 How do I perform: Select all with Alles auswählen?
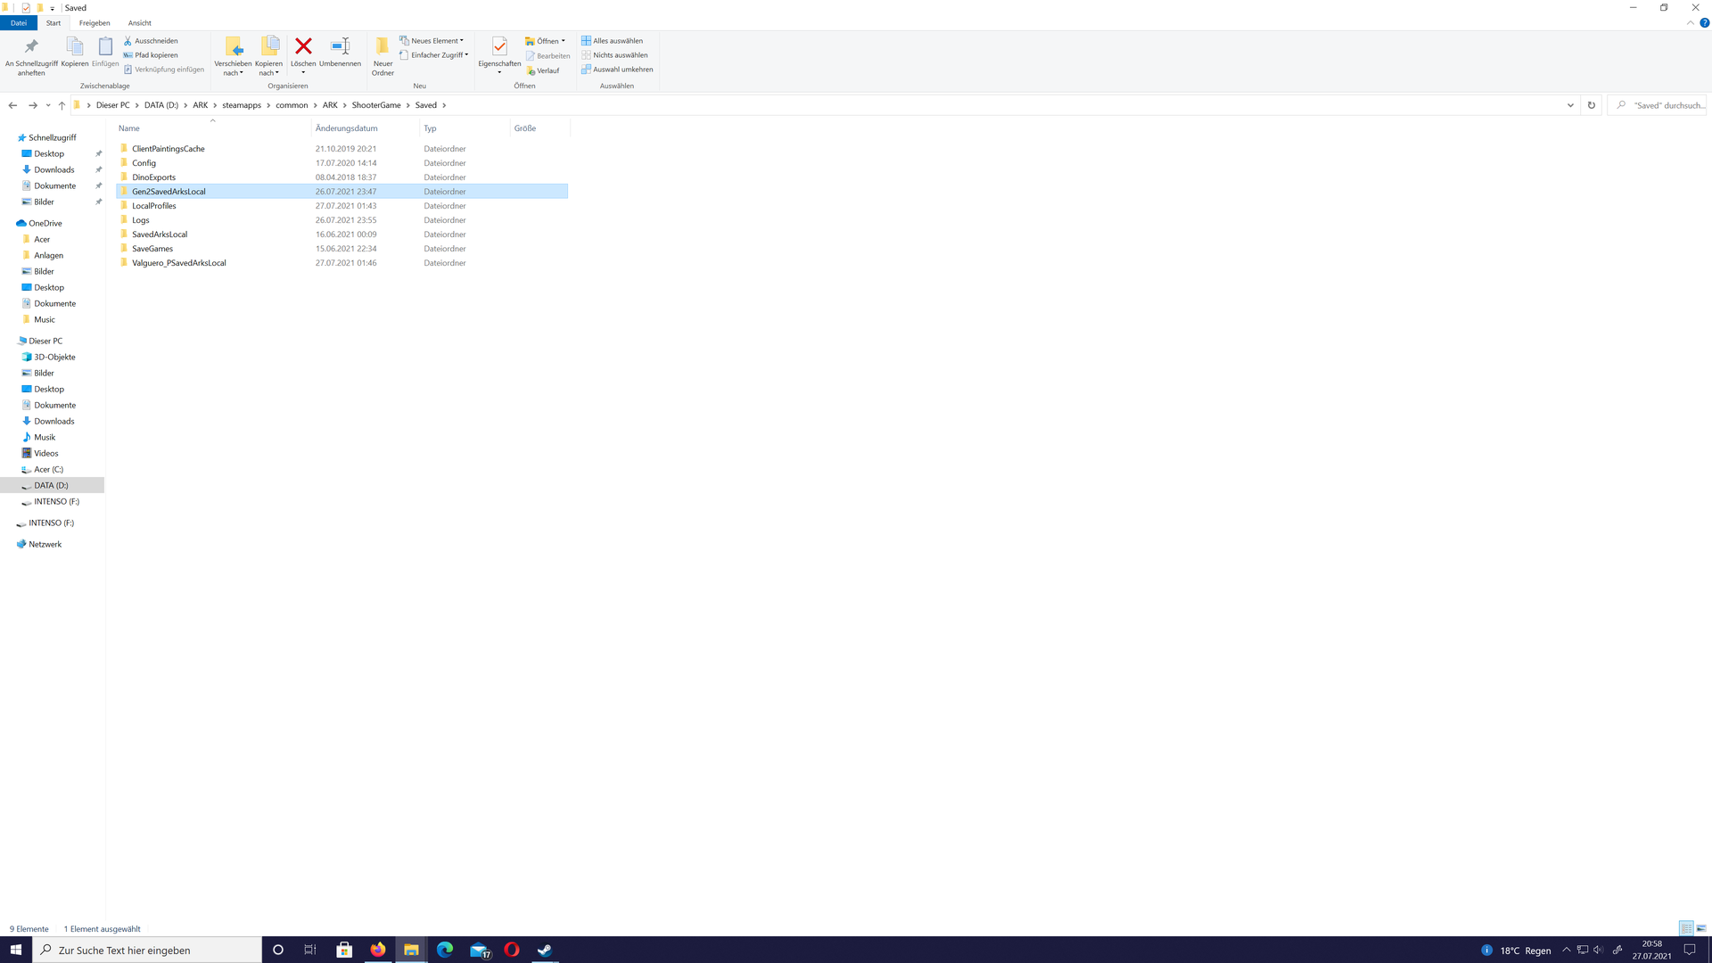(x=613, y=41)
